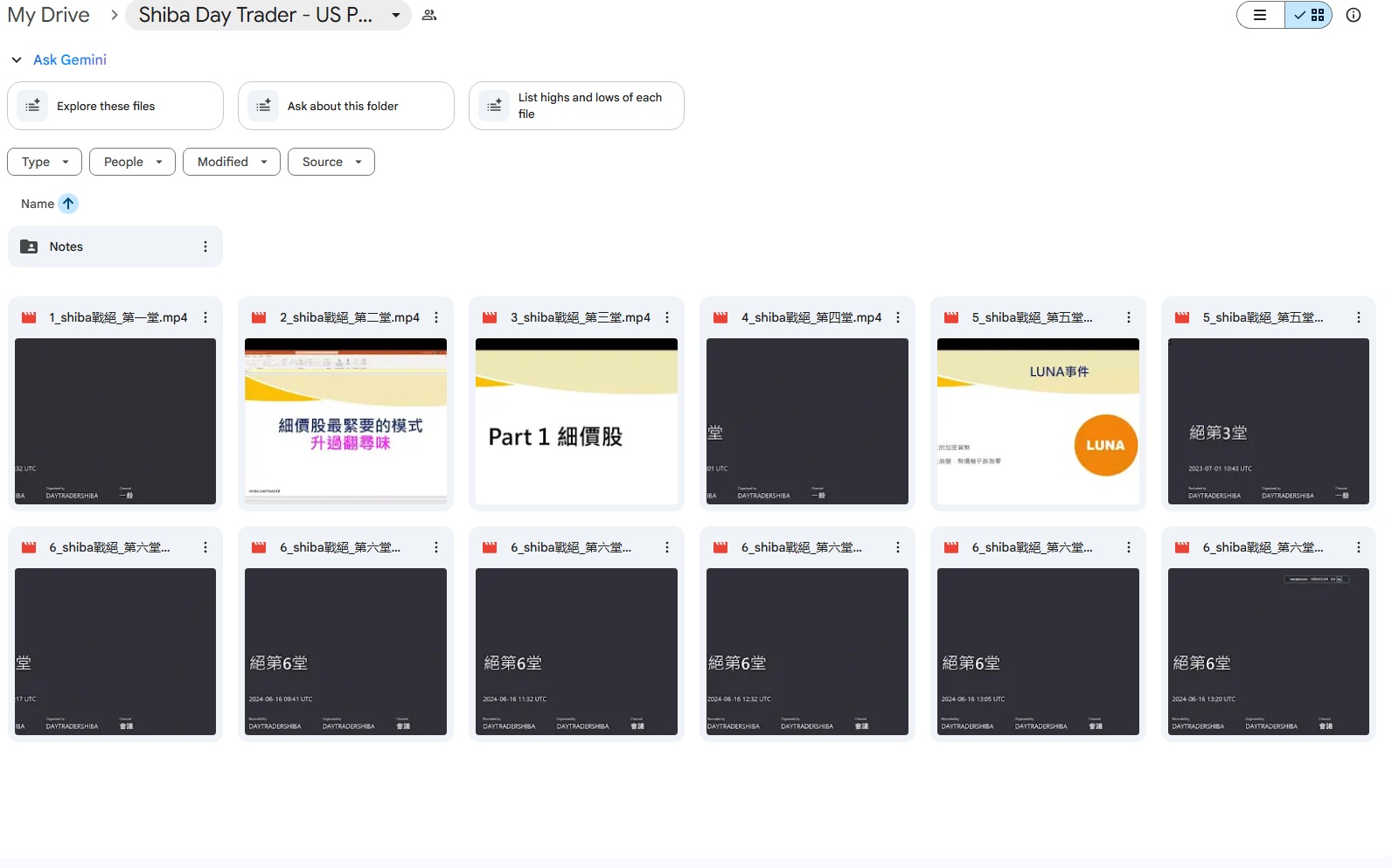Image resolution: width=1392 pixels, height=868 pixels.
Task: Expand the Modified filter dropdown
Action: [232, 162]
